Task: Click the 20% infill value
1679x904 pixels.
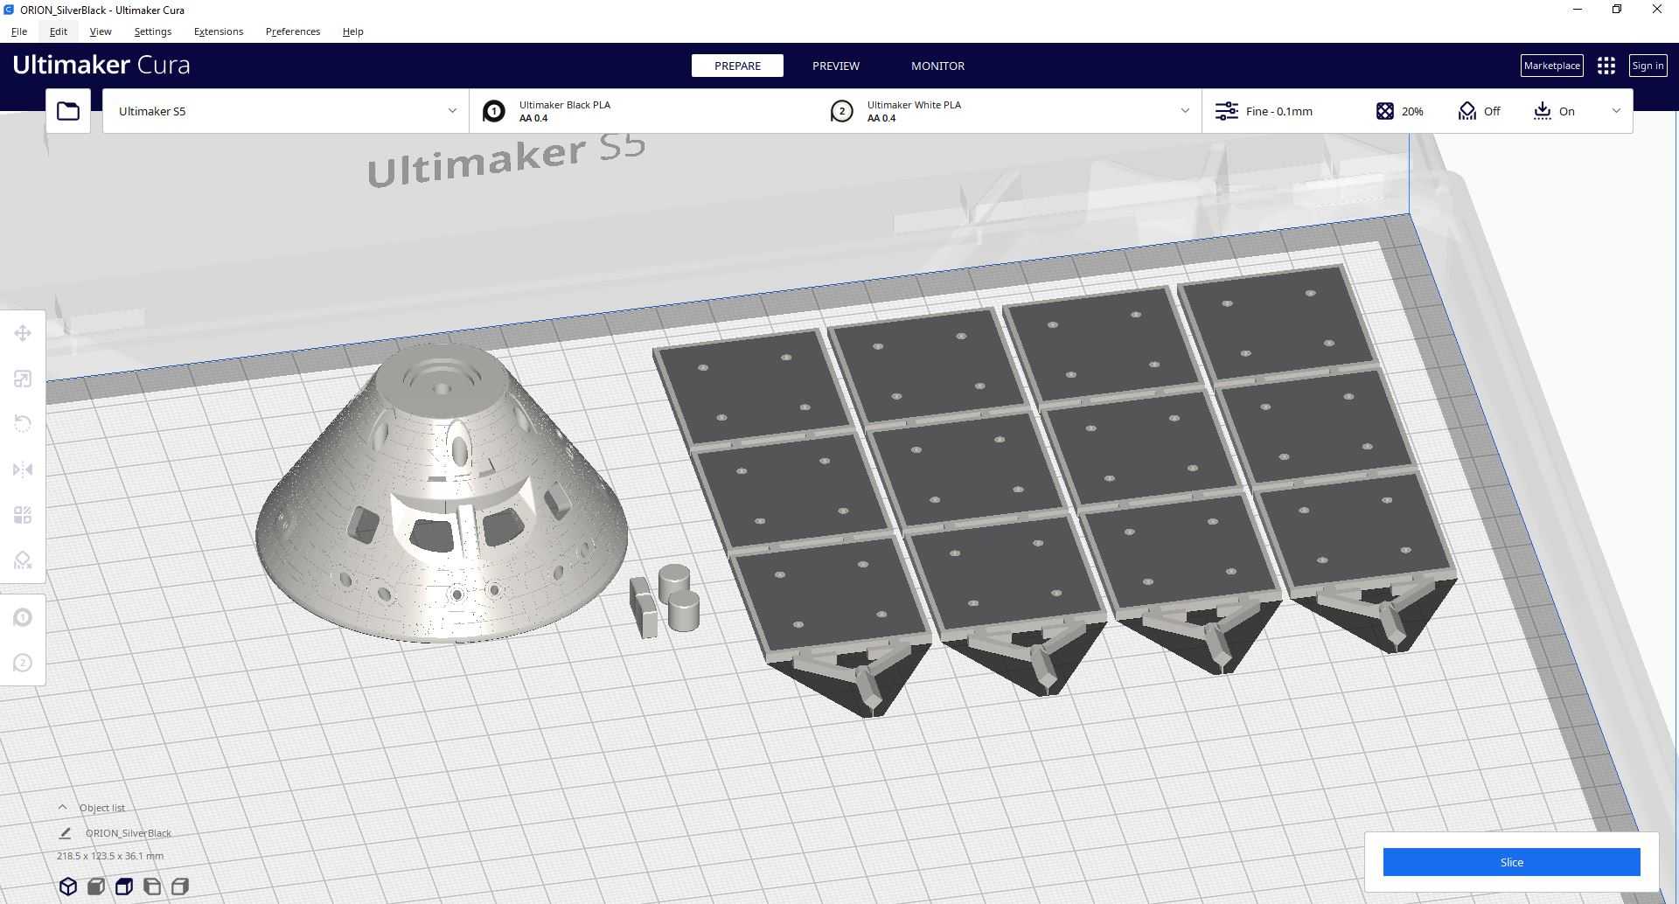Action: 1412,111
